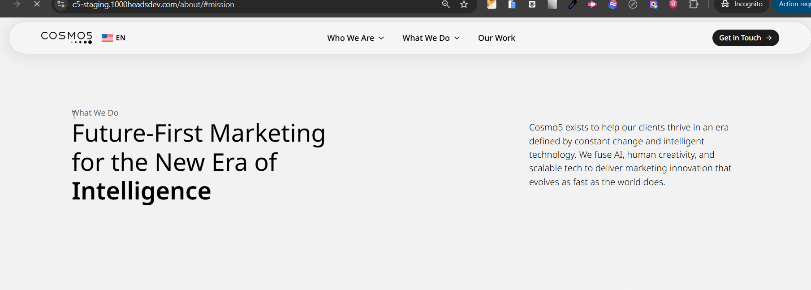Open the color picker eyedropper extension

tap(572, 4)
